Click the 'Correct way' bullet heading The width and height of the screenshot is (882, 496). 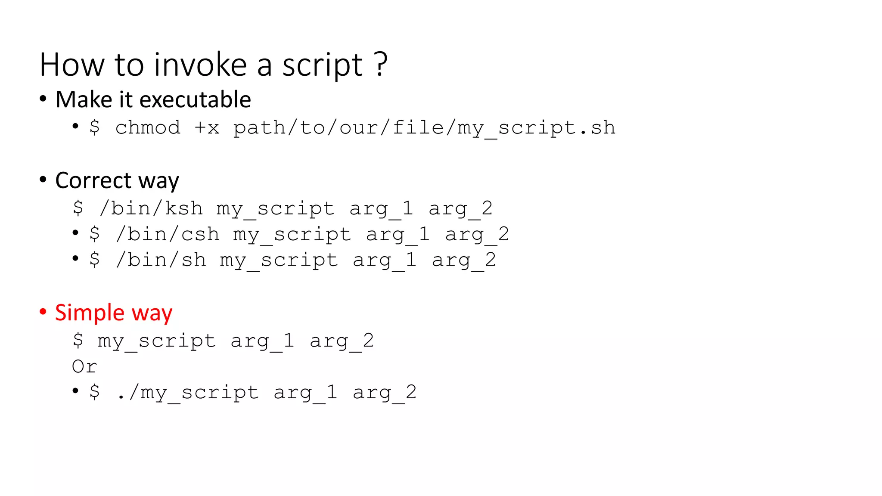[117, 180]
